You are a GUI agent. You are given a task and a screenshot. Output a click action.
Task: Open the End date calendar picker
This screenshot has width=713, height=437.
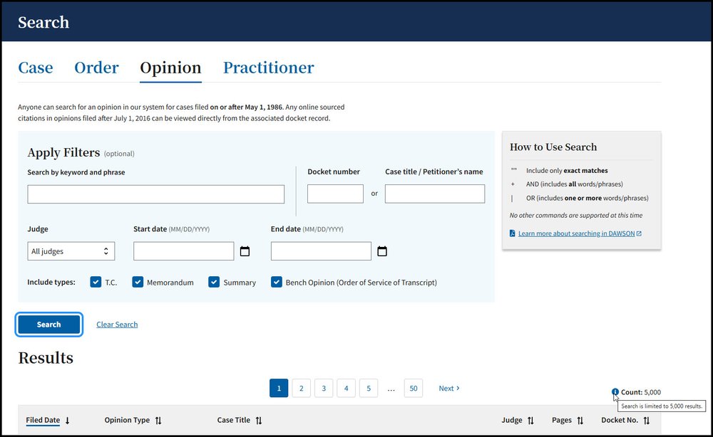tap(382, 251)
